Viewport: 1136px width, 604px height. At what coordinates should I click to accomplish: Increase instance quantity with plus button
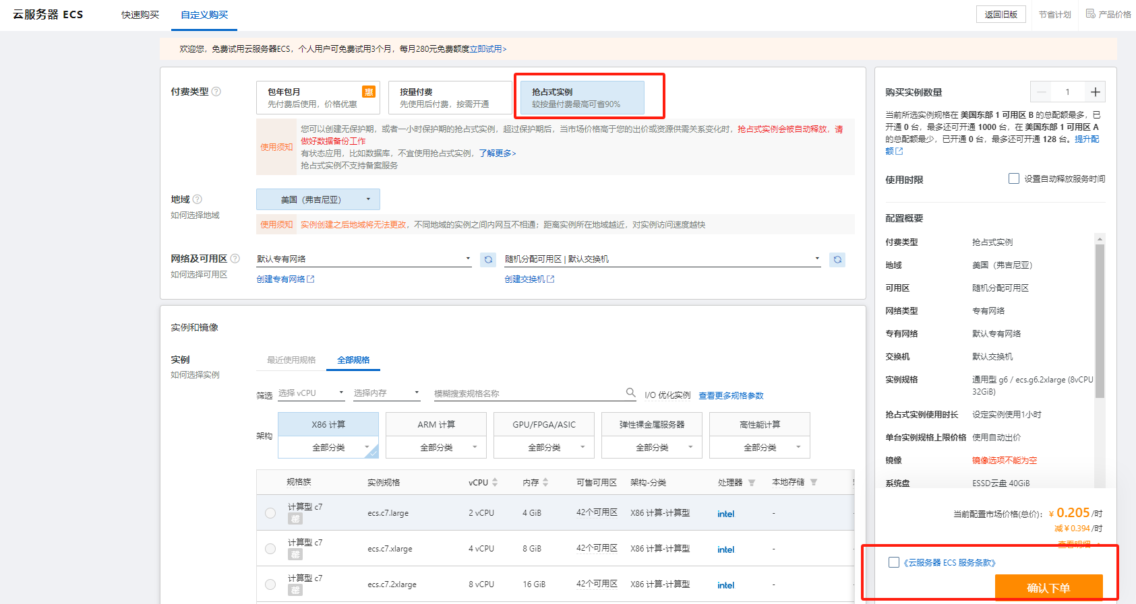pyautogui.click(x=1096, y=92)
